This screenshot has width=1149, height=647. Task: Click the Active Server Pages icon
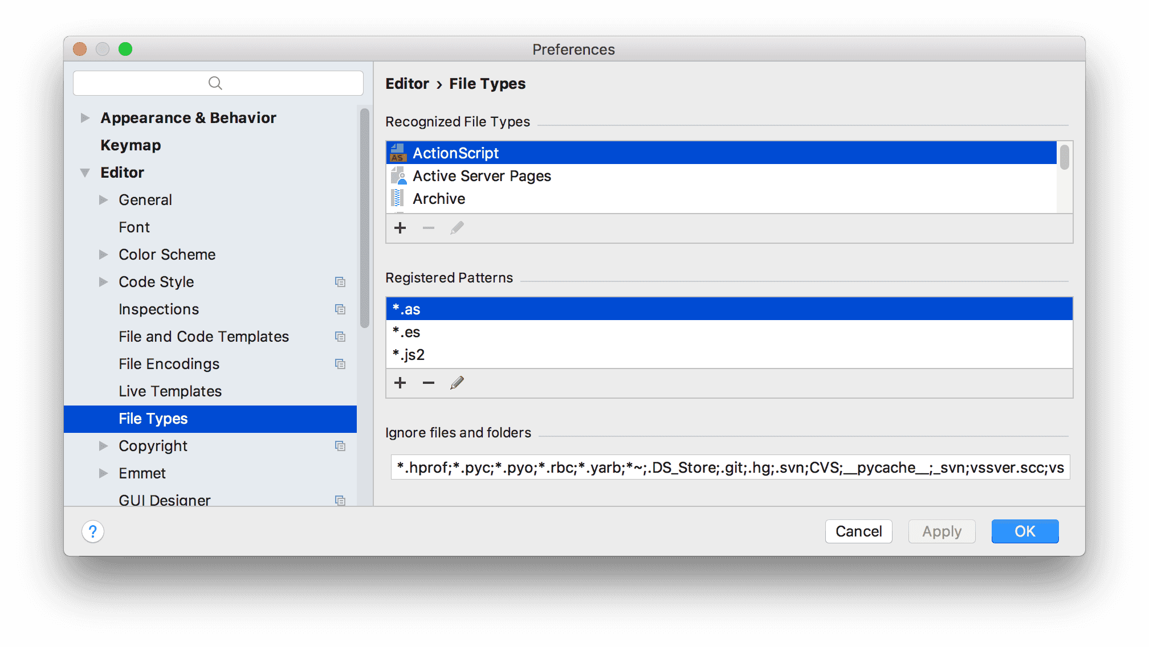(x=398, y=176)
